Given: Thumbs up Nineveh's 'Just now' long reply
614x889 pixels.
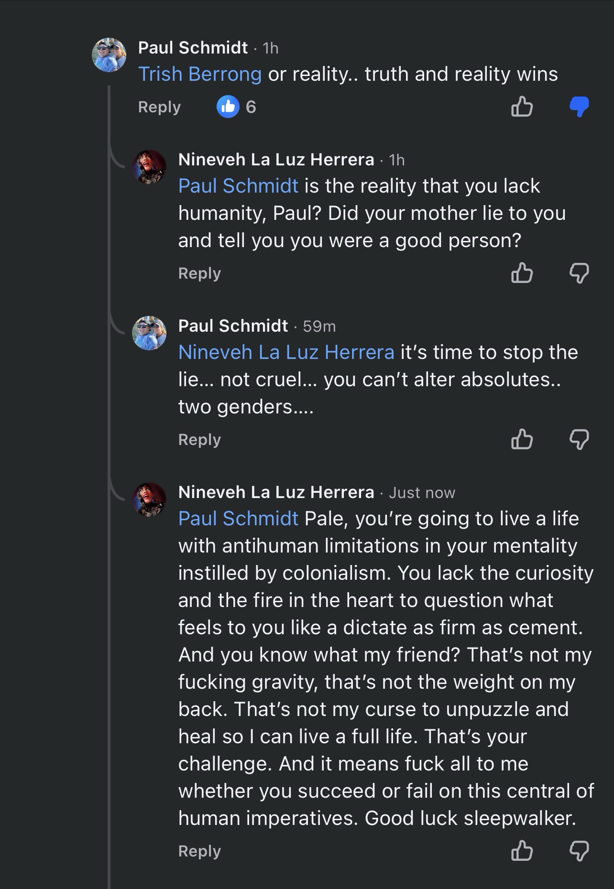Looking at the screenshot, I should click(x=522, y=851).
